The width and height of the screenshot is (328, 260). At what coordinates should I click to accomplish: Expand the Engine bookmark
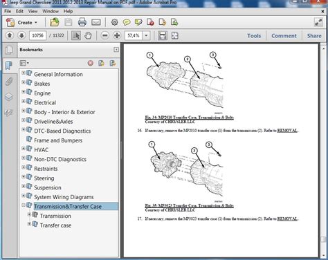[24, 92]
